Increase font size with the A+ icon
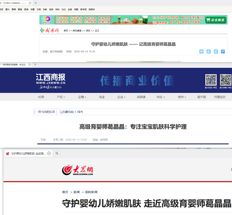The width and height of the screenshot is (232, 215). pos(216,51)
